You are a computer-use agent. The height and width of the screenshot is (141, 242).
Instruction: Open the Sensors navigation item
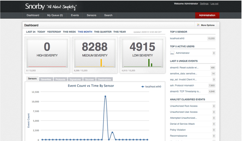[92, 15]
